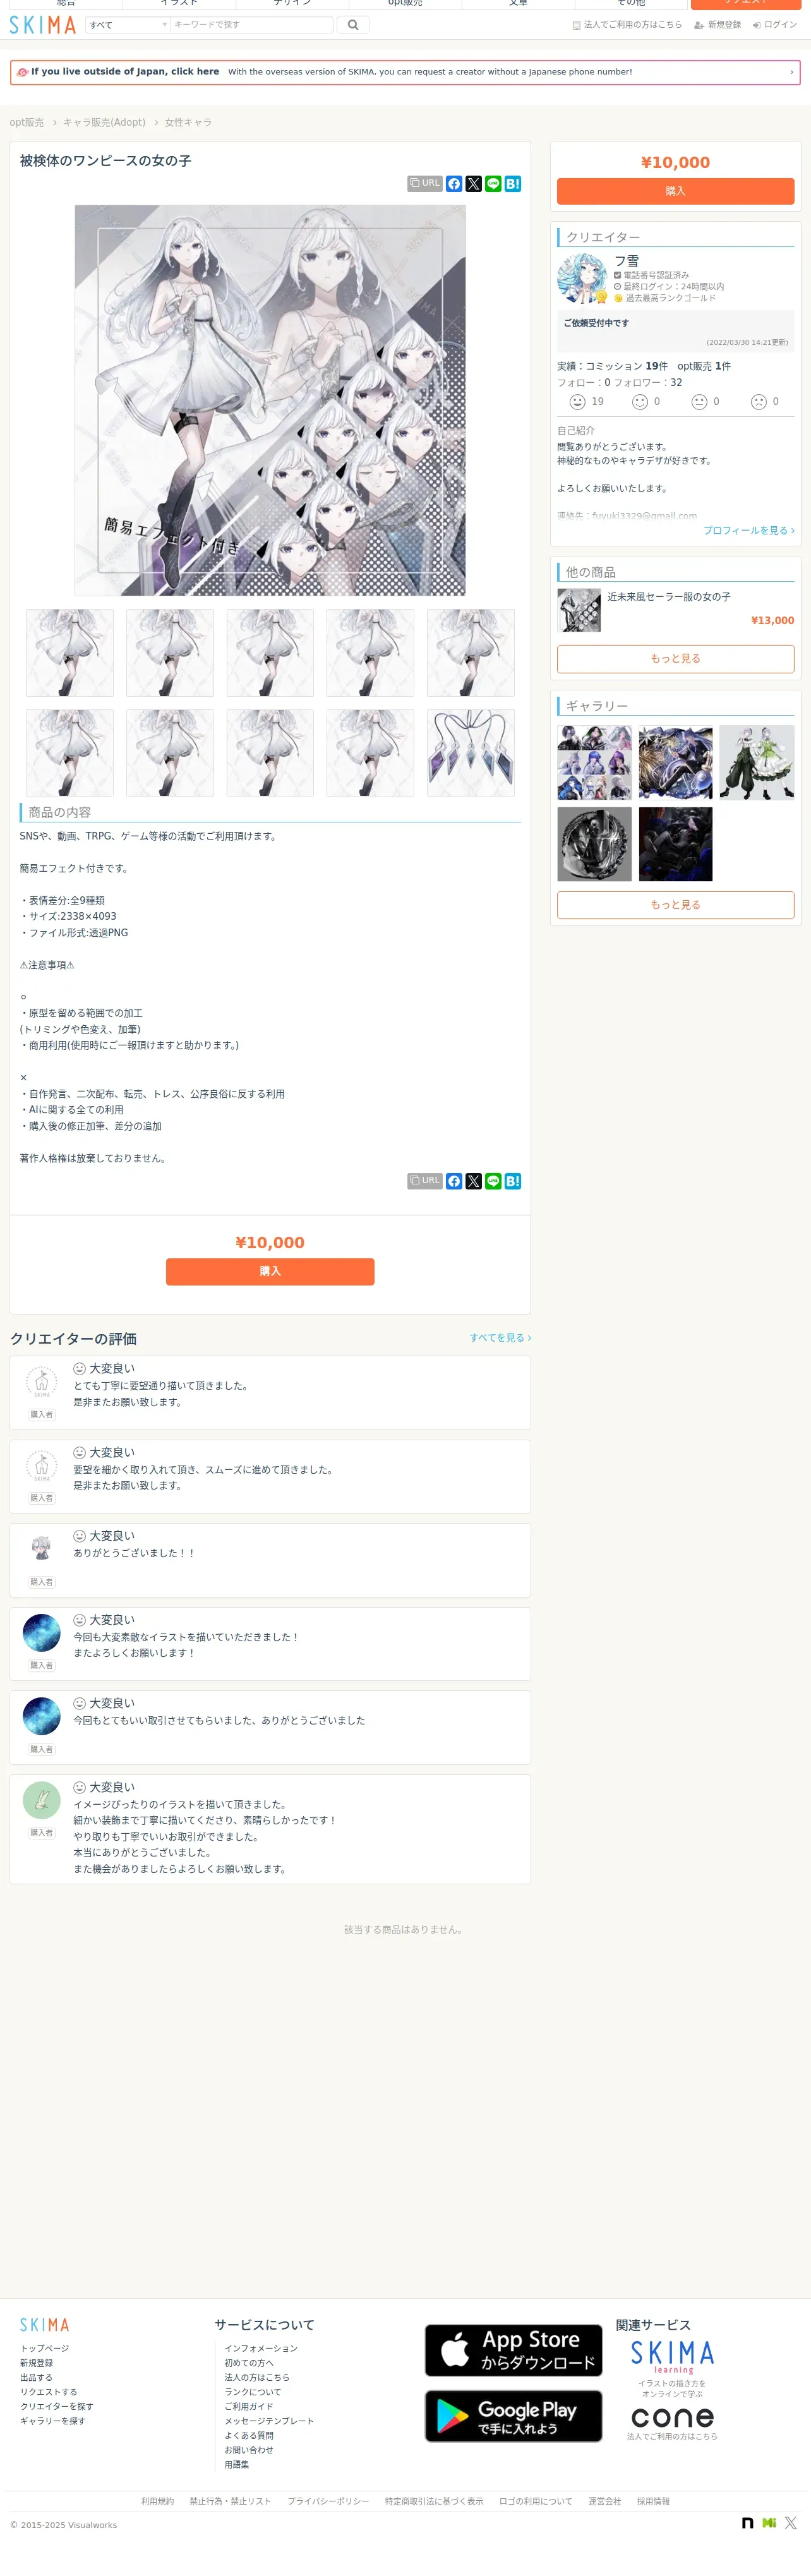Click creator name フ雪
This screenshot has height=2576, width=811.
coord(627,261)
